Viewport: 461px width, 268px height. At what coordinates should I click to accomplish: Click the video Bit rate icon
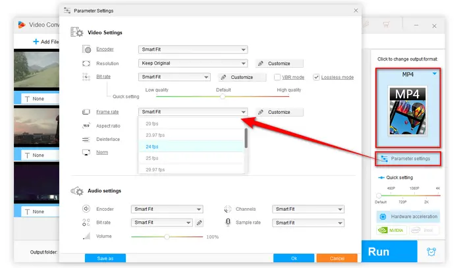pyautogui.click(x=86, y=77)
